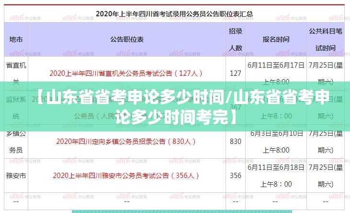This screenshot has height=213, width=350.
Task: Select the 公告职位表 column header
Action: pyautogui.click(x=126, y=39)
